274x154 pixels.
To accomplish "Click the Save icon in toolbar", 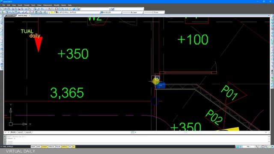I will [9, 9].
